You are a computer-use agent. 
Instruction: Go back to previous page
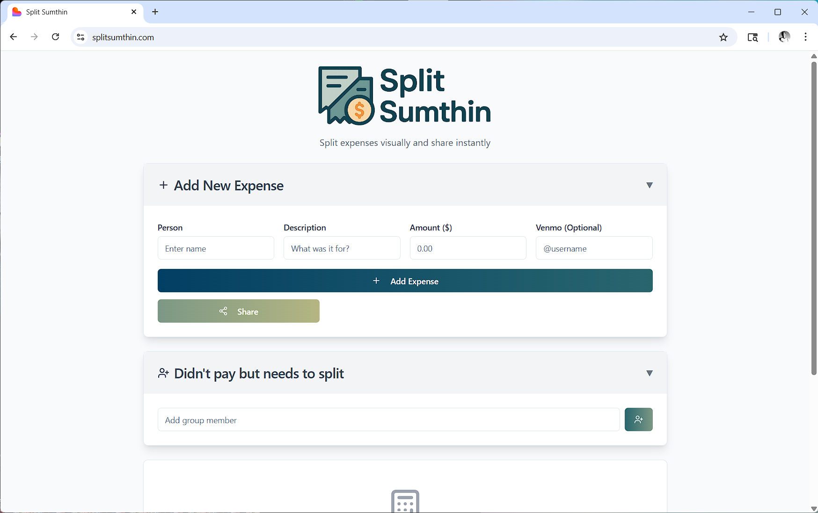14,37
